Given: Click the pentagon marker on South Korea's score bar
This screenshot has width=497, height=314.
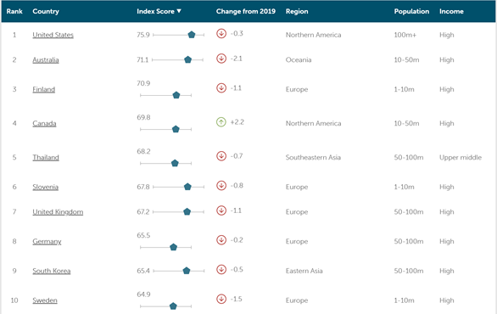Looking at the screenshot, I should (187, 271).
